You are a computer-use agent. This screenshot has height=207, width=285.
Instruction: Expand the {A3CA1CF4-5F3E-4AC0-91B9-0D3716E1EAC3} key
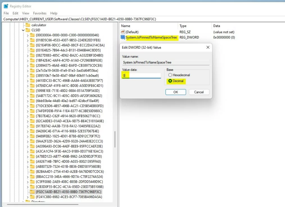28,151
